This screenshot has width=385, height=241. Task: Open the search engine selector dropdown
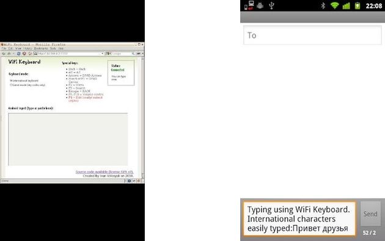point(108,54)
